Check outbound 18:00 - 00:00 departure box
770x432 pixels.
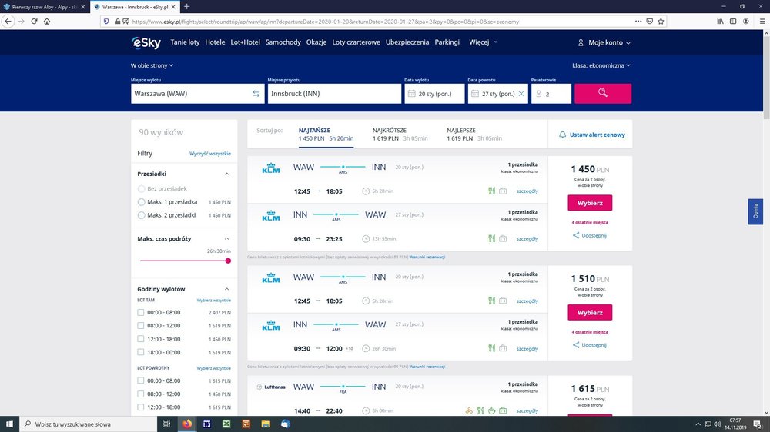[x=141, y=352]
